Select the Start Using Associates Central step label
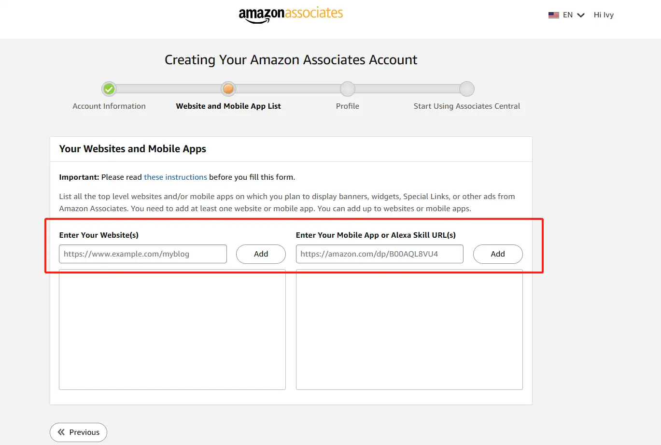 [467, 106]
